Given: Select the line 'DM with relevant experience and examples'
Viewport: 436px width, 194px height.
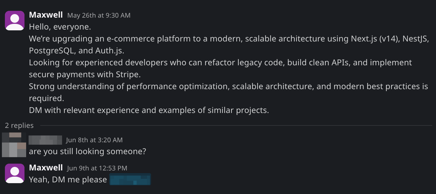Looking at the screenshot, I should (x=149, y=110).
